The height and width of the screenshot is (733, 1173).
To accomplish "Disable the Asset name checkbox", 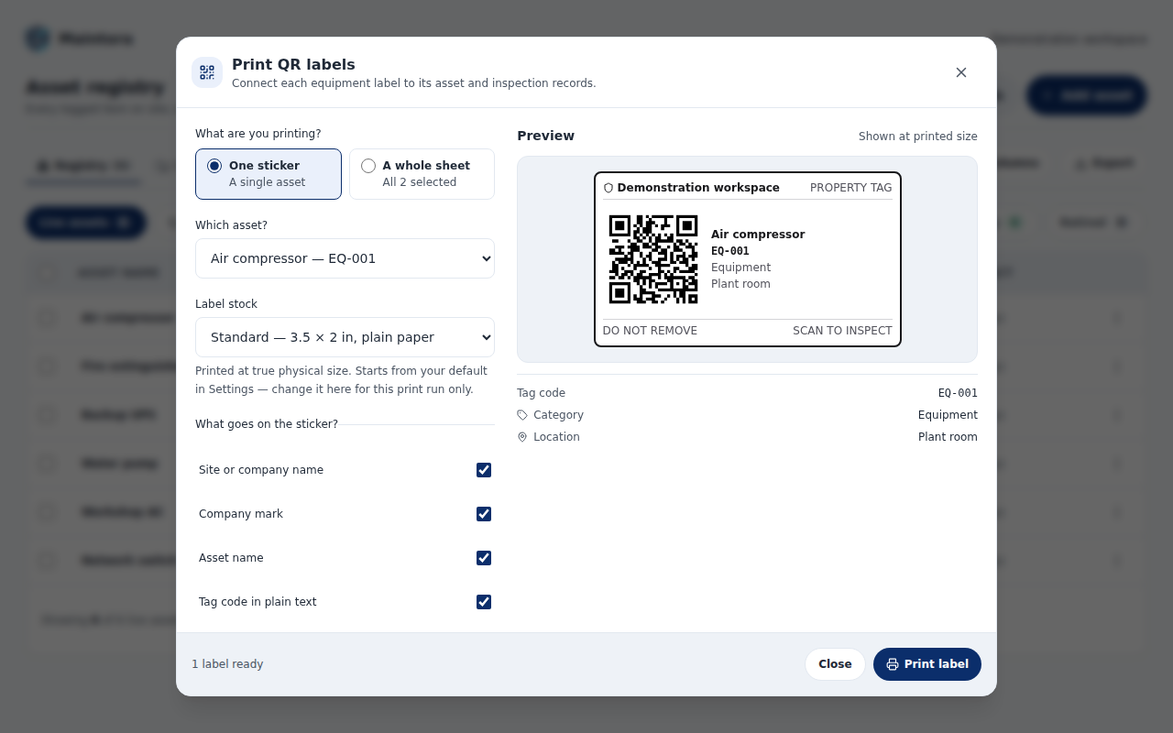I will pos(484,558).
